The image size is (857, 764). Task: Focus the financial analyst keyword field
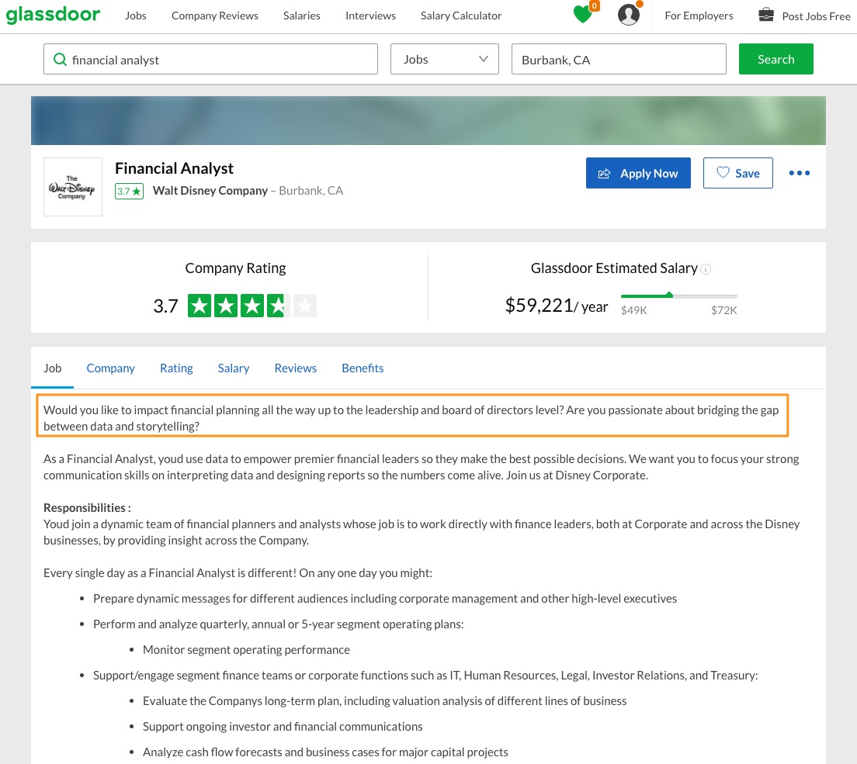[x=210, y=59]
